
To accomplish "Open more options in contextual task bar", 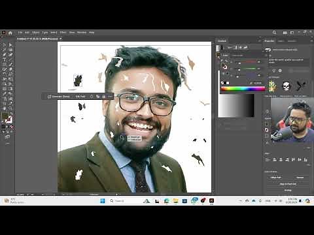I will 110,97.
